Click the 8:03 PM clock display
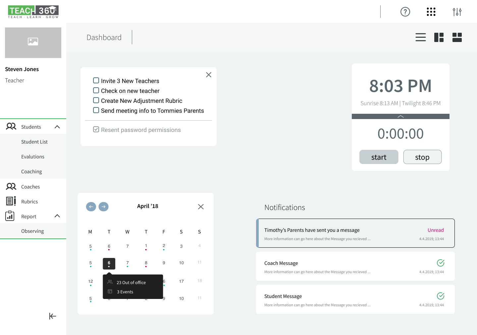 pyautogui.click(x=400, y=86)
